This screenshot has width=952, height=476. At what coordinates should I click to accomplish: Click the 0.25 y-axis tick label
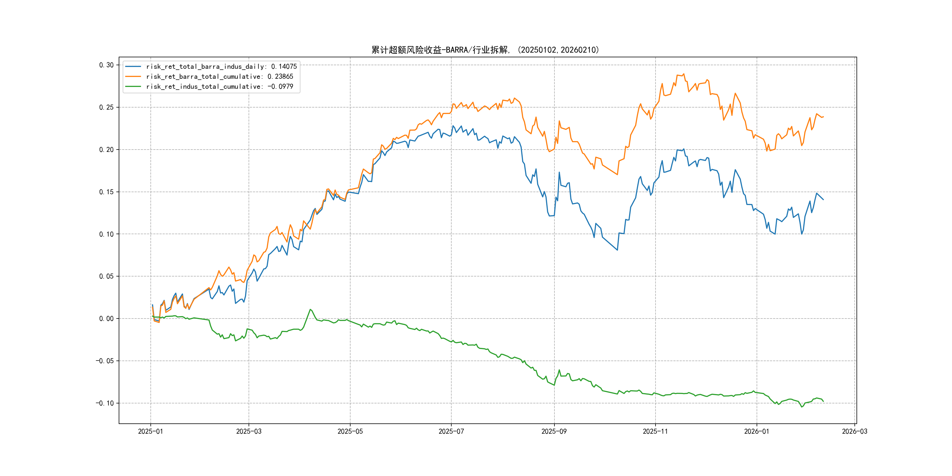106,107
